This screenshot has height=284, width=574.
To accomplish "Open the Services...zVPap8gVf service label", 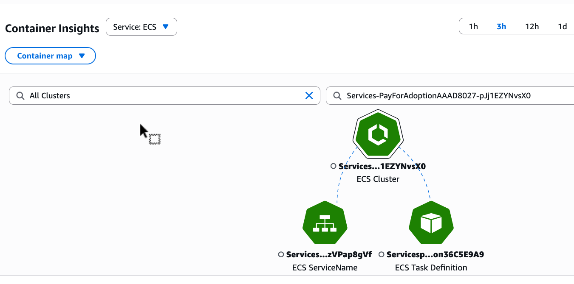I will click(329, 254).
